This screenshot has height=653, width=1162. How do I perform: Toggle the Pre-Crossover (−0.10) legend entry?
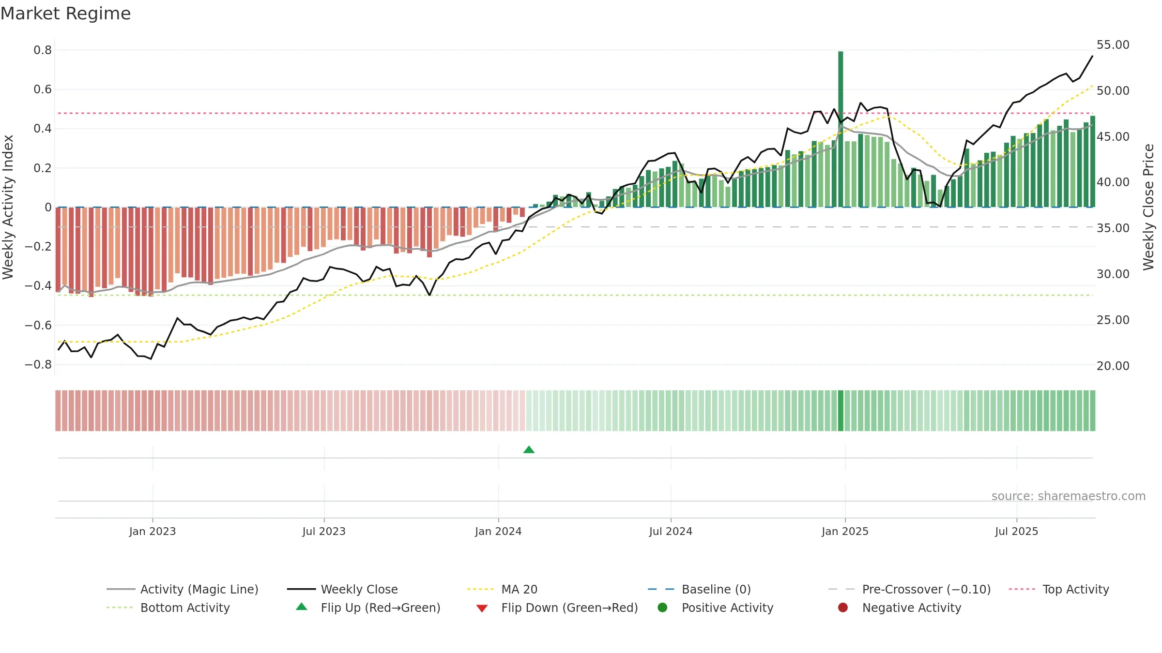910,589
